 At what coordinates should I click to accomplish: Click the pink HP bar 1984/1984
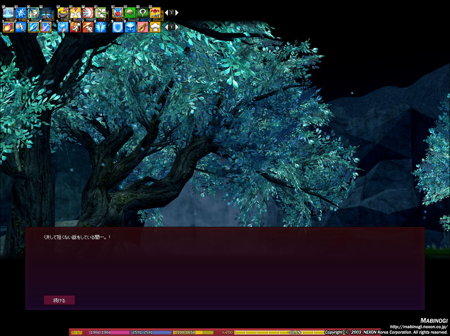pos(109,332)
